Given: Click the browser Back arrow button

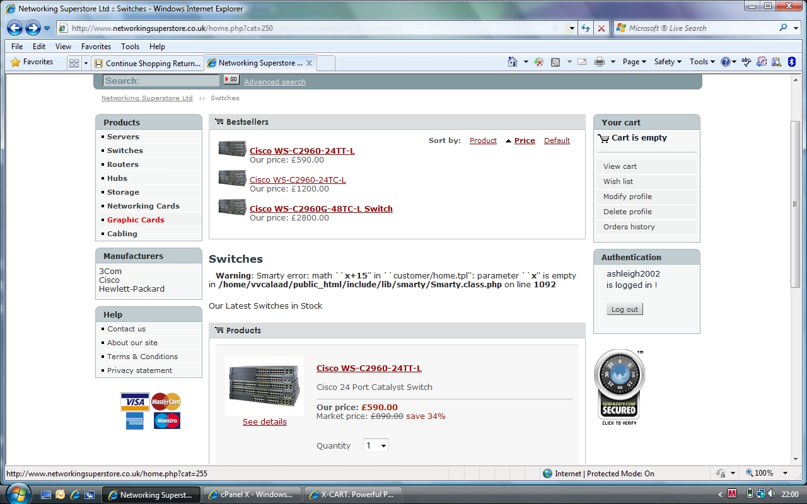Looking at the screenshot, I should pos(15,28).
